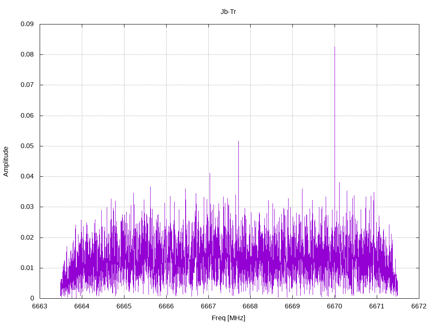The width and height of the screenshot is (432, 324).
Task: Click the y-axis tick label 0.02
Action: (27, 237)
